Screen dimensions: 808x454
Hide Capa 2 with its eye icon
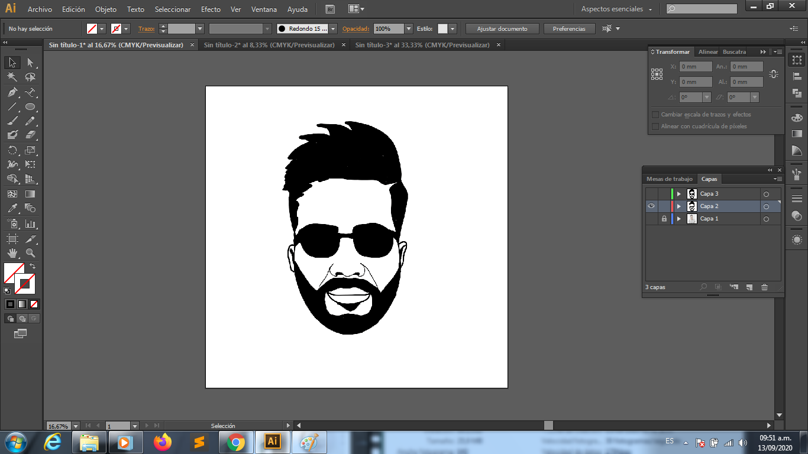point(651,206)
